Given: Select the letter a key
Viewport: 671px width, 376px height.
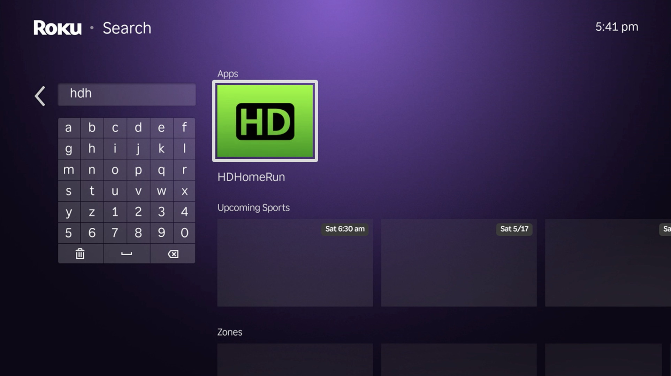Looking at the screenshot, I should (x=69, y=128).
